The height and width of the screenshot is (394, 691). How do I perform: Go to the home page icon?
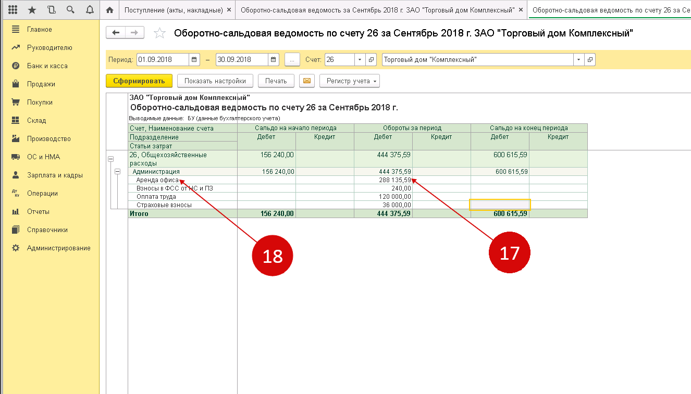pos(109,10)
